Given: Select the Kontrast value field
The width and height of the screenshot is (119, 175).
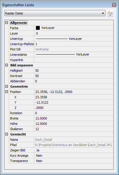Looking at the screenshot, I should tap(74, 76).
